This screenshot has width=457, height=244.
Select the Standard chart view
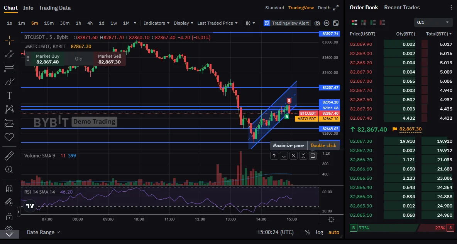pyautogui.click(x=274, y=8)
